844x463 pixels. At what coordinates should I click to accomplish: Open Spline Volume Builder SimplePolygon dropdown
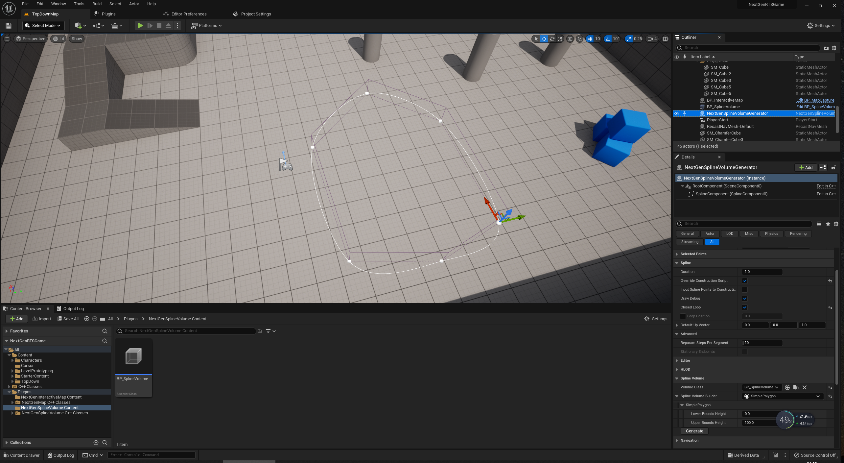[x=782, y=396]
